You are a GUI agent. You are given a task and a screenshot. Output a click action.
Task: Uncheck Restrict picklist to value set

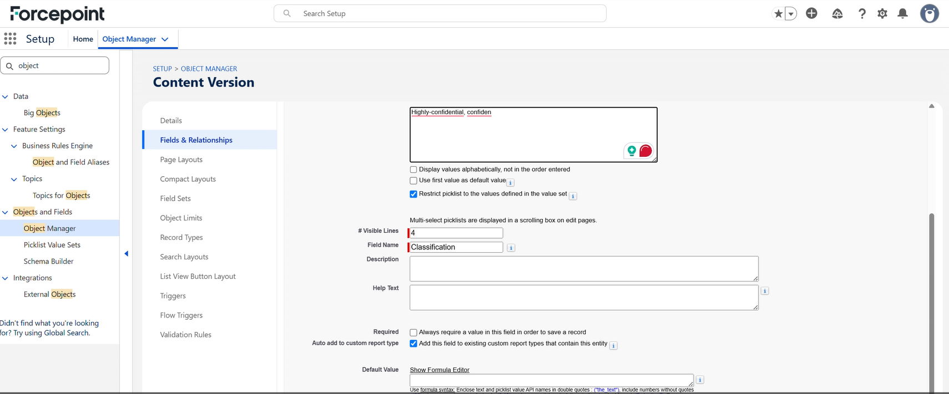pyautogui.click(x=413, y=194)
